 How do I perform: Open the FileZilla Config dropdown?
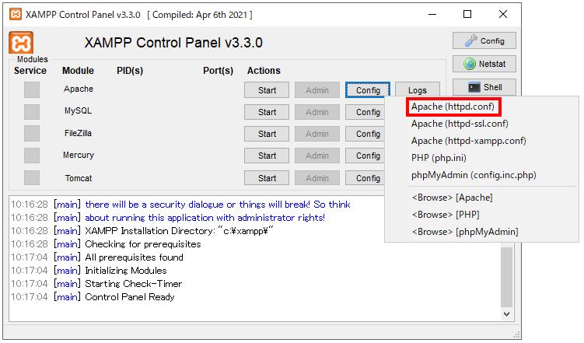coord(365,134)
